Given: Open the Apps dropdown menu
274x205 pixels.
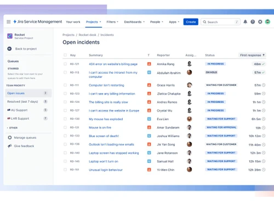Looking at the screenshot, I should coord(174,22).
